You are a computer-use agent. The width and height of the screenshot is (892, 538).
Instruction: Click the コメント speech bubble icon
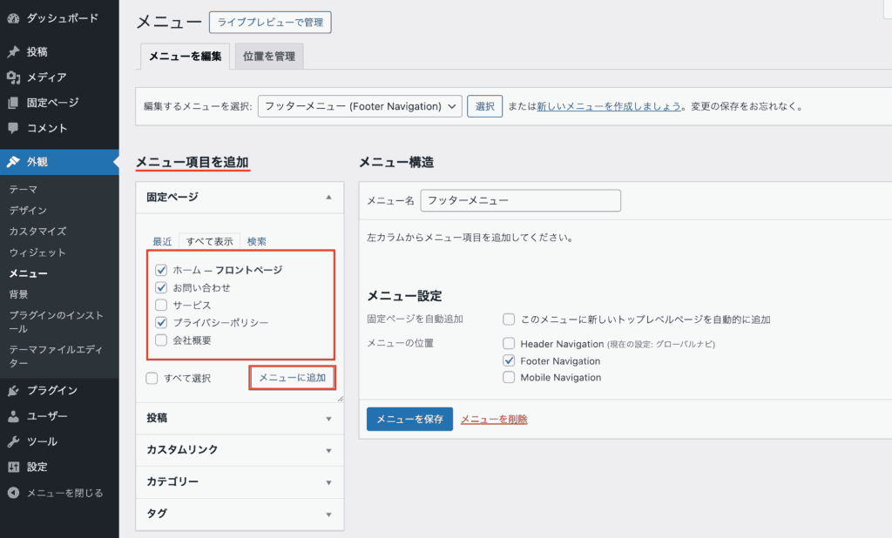pyautogui.click(x=13, y=128)
